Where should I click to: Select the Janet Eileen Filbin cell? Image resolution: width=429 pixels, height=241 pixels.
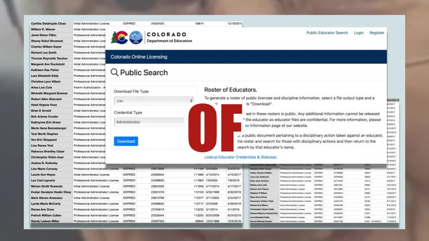click(52, 35)
